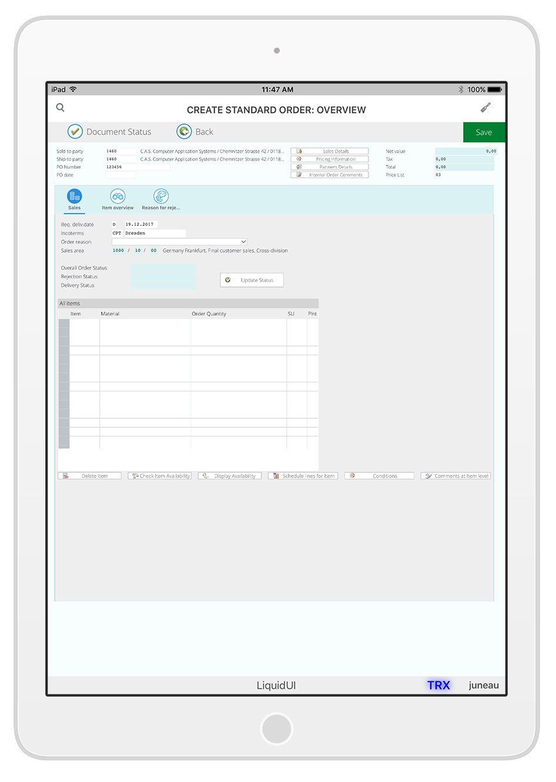
Task: Switch to the Item overview tab
Action: (x=118, y=197)
